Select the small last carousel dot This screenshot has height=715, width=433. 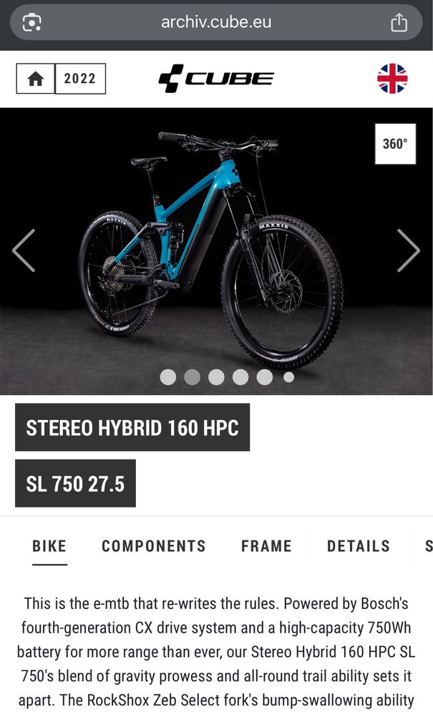(x=288, y=377)
